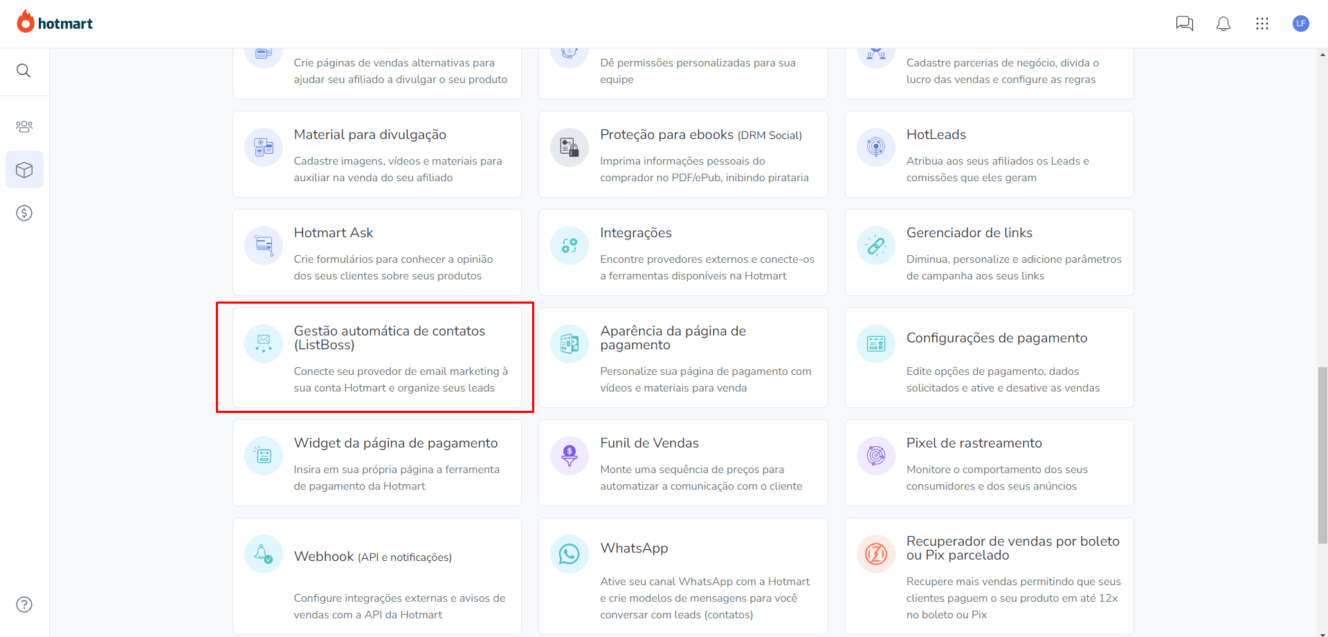Open Gestão automática de contatos (ListBoss)
Screen dimensions: 1328x637
390,338
